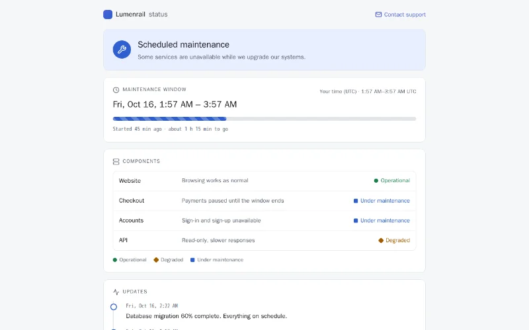Click the orange diamond status in API row
This screenshot has width=529, height=330.
tap(381, 240)
